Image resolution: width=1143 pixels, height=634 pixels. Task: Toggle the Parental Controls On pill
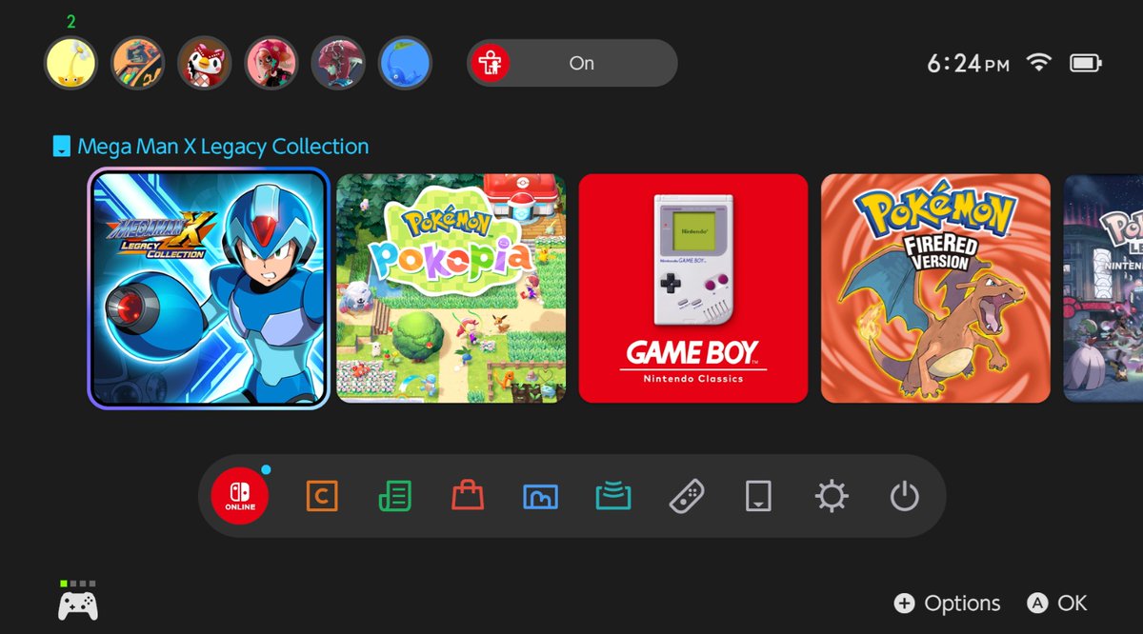pyautogui.click(x=571, y=63)
